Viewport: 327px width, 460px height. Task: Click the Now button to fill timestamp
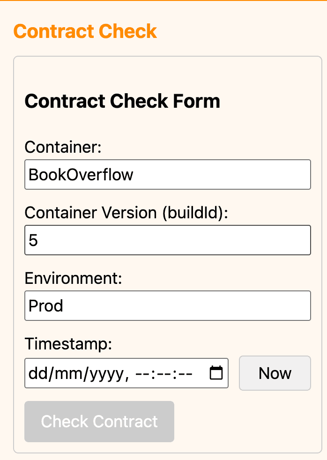point(275,373)
